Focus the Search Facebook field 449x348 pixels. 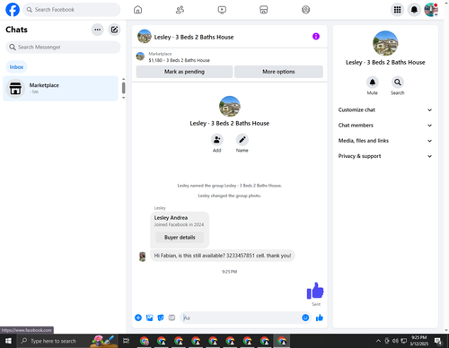[x=72, y=10]
